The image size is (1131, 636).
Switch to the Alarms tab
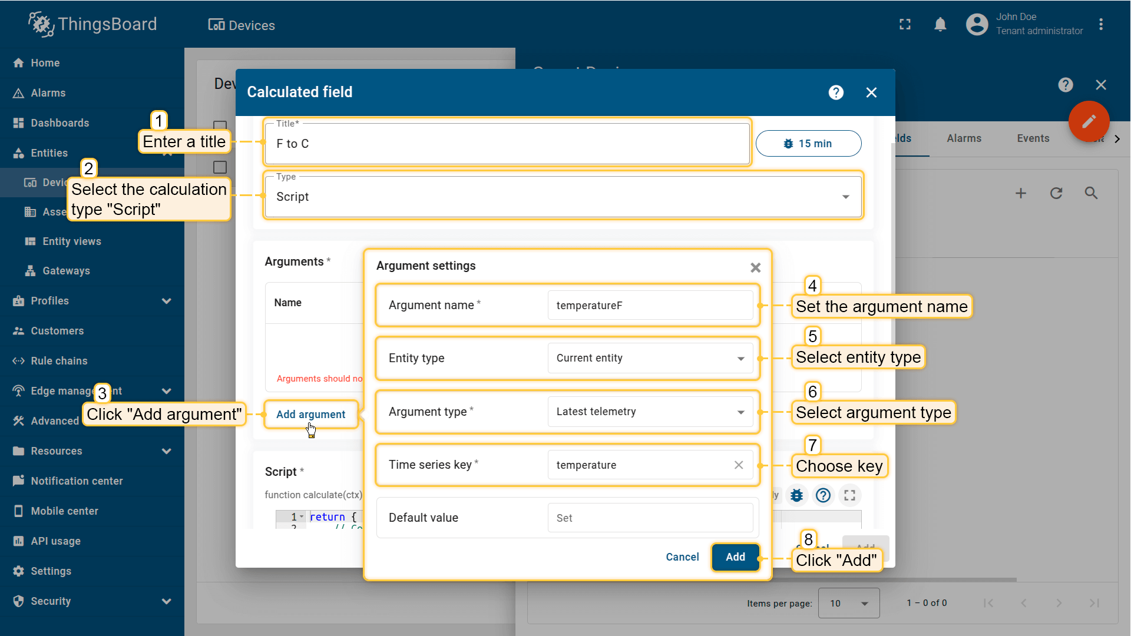(x=964, y=138)
